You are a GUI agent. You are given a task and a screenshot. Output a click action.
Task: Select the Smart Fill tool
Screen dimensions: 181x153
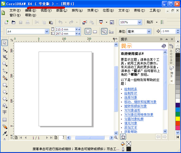coord(5,78)
